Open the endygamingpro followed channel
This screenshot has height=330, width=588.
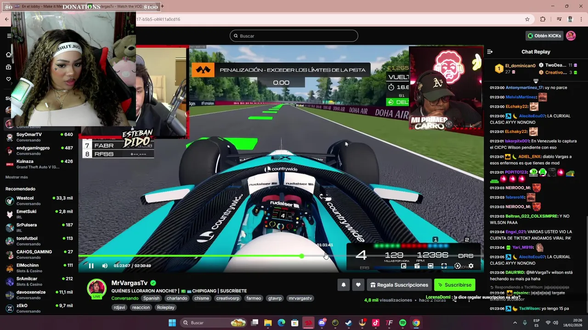click(39, 151)
